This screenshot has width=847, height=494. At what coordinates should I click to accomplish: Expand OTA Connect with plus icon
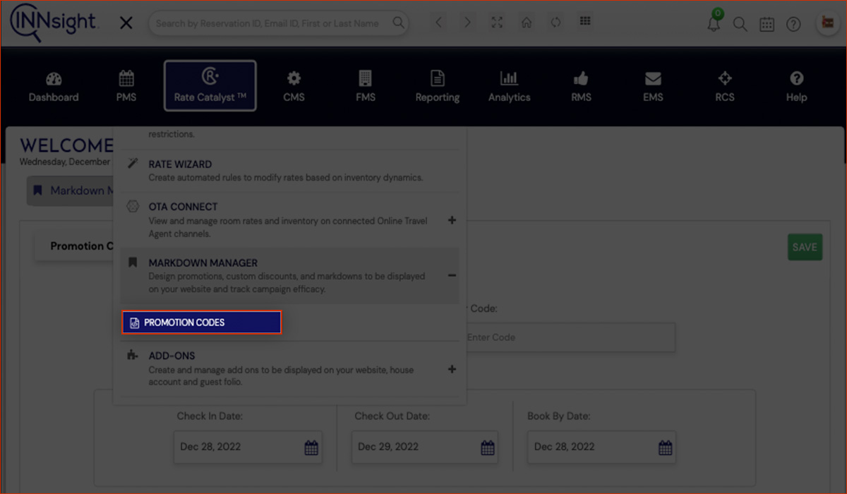pyautogui.click(x=452, y=220)
